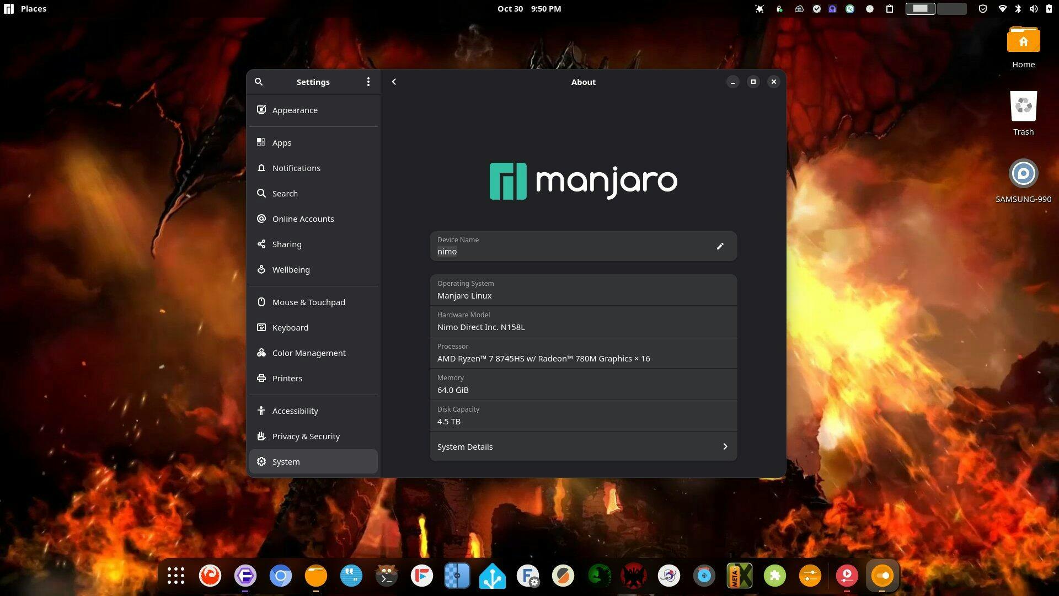
Task: Open the Settings three-dot menu
Action: (x=368, y=82)
